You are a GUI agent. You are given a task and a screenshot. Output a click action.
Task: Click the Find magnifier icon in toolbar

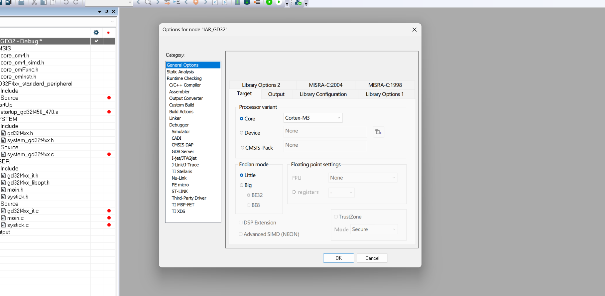[x=148, y=2]
